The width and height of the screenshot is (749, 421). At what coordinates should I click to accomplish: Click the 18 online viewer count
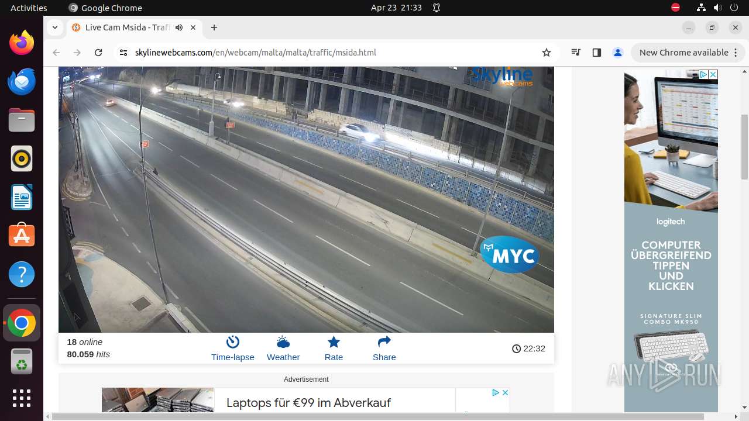pyautogui.click(x=85, y=342)
